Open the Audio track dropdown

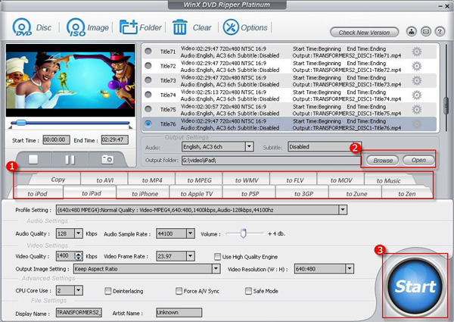click(249, 147)
